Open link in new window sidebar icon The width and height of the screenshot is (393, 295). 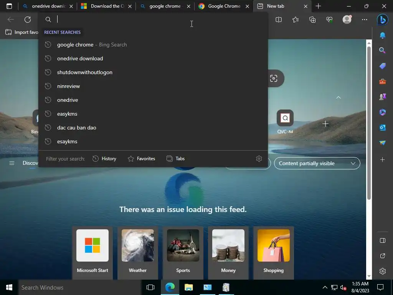coord(383,256)
